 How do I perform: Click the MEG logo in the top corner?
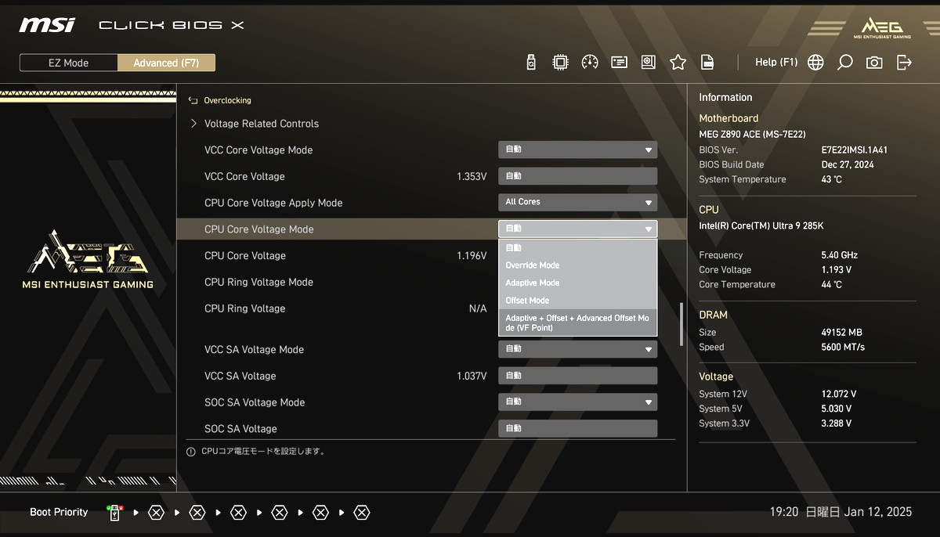tap(881, 27)
